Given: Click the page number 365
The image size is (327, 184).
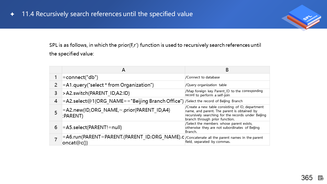Looking at the screenshot, I should tap(307, 178).
